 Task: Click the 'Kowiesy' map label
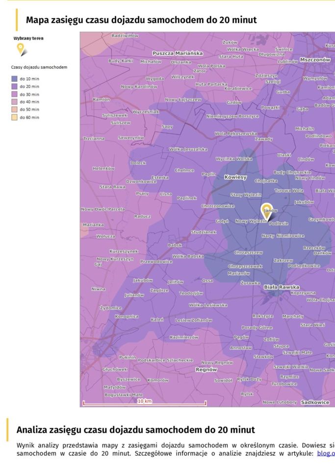[235, 177]
